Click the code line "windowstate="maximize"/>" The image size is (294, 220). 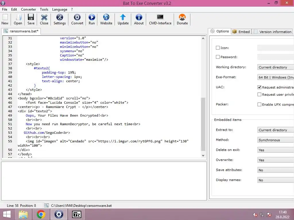(x=84, y=60)
